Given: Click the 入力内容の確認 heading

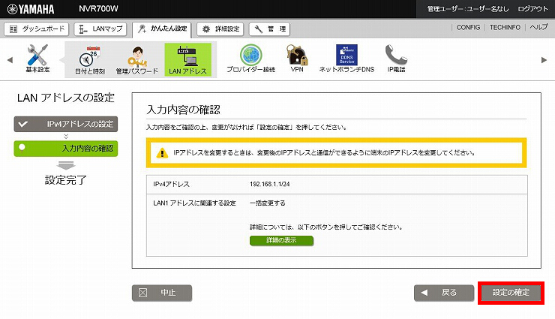Looking at the screenshot, I should point(183,110).
